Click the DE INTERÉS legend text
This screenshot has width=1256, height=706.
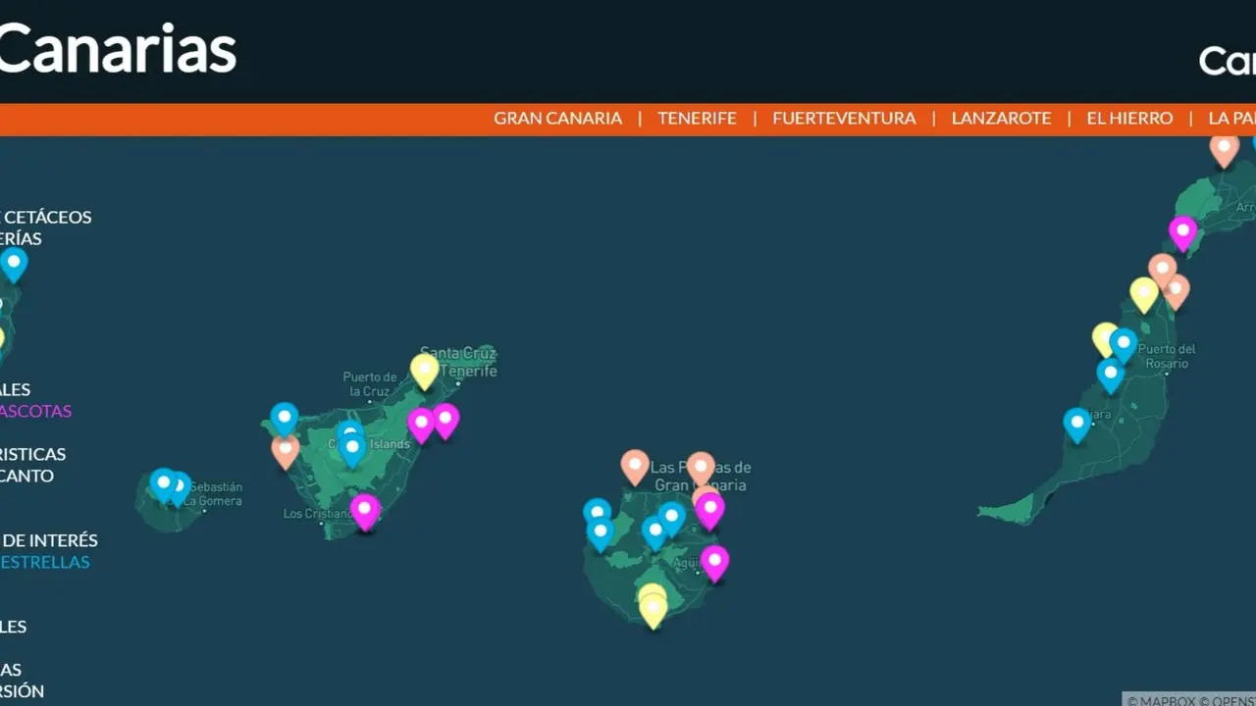pyautogui.click(x=49, y=540)
